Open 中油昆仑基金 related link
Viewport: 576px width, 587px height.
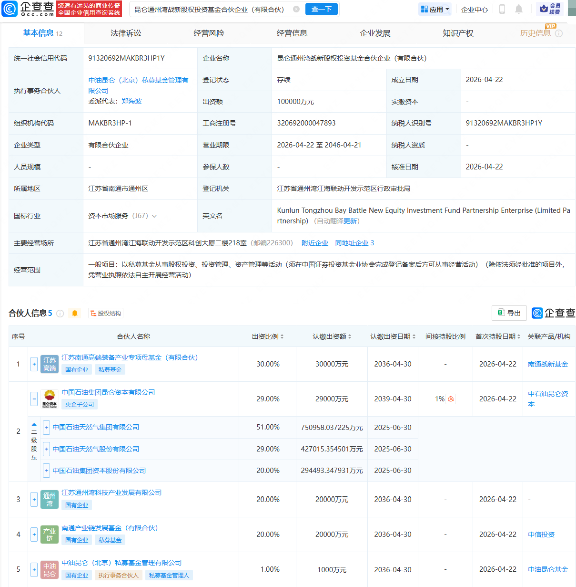coord(548,569)
